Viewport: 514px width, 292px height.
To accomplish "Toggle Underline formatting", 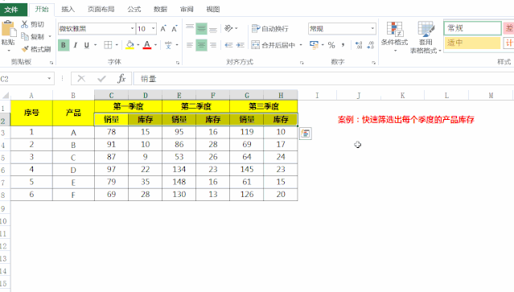I will click(87, 45).
